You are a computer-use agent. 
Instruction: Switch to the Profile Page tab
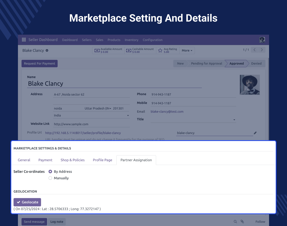point(102,160)
